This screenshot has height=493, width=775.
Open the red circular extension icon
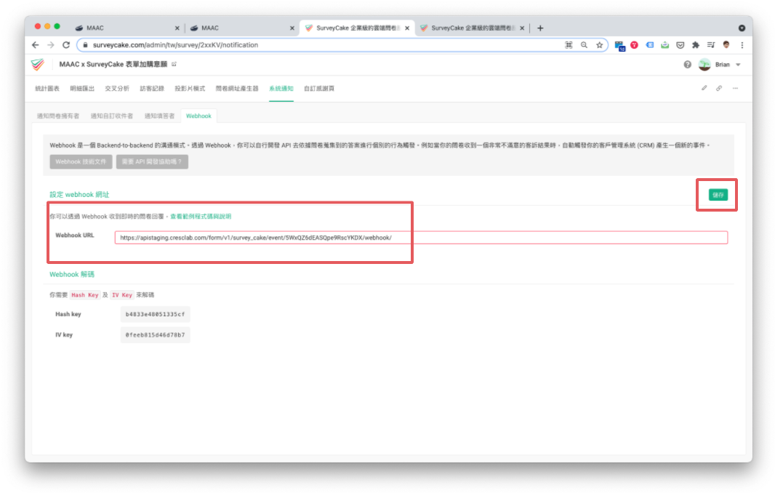pos(634,45)
